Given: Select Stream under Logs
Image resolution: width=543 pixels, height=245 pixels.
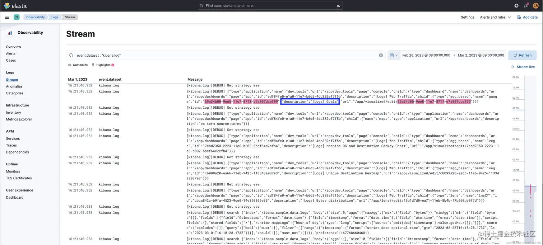Looking at the screenshot, I should point(12,80).
